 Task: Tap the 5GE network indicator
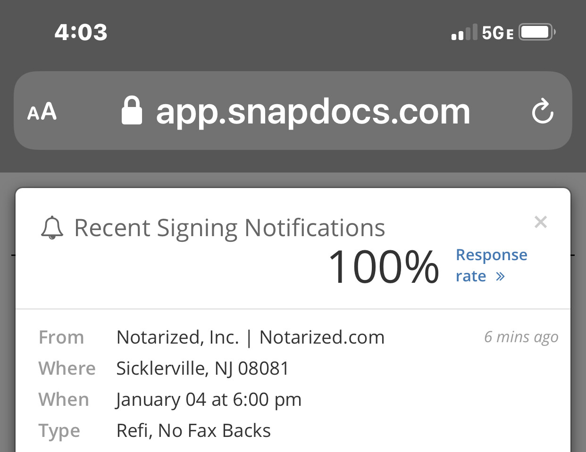click(498, 33)
